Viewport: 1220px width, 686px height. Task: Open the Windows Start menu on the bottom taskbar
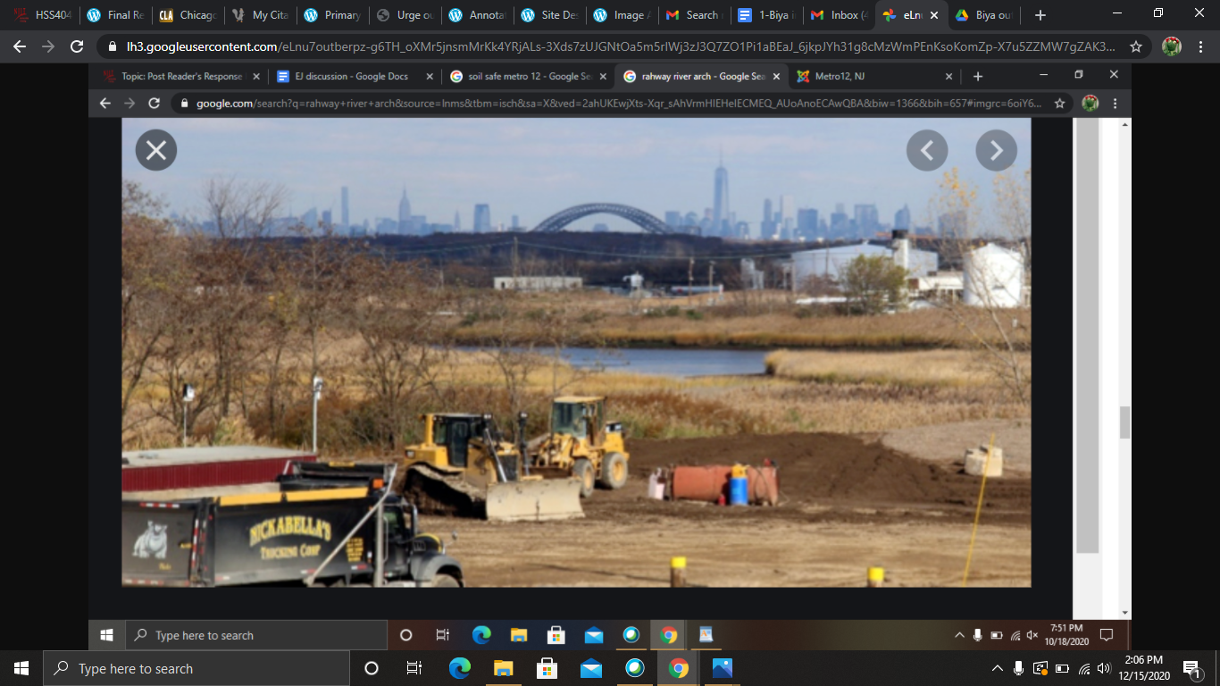pyautogui.click(x=21, y=668)
